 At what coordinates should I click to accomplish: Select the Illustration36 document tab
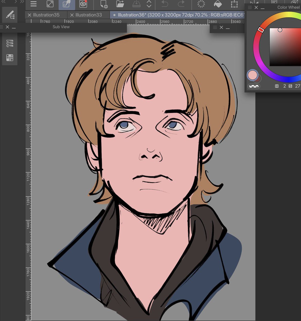tap(177, 15)
